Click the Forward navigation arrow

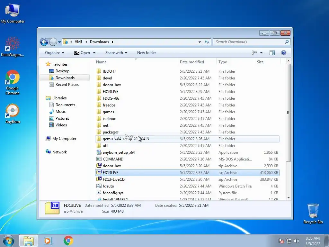53,42
